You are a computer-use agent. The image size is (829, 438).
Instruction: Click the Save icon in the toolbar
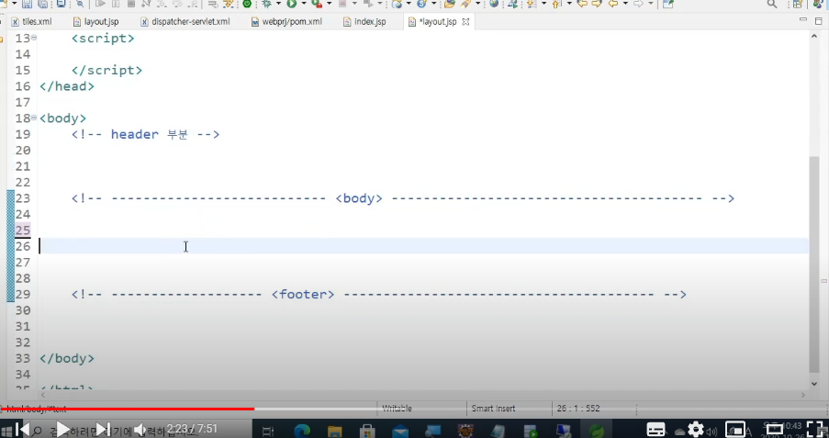27,5
